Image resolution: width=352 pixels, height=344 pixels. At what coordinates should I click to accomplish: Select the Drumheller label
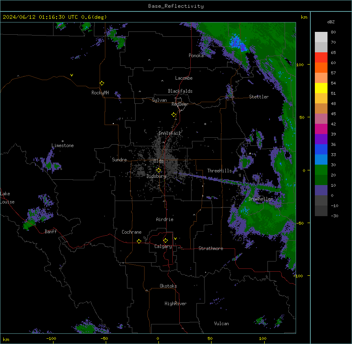(x=261, y=199)
